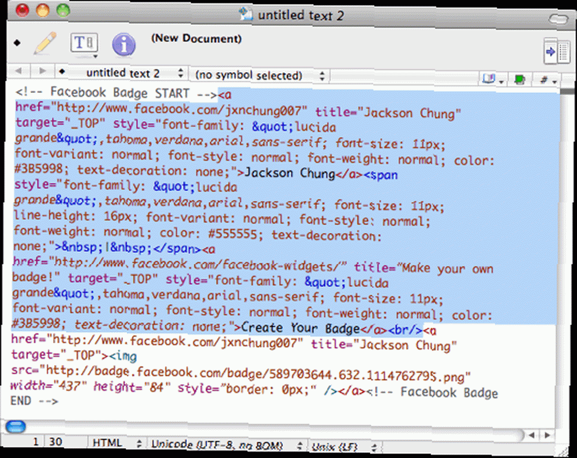Click the toolbar pill button in title bar

click(x=558, y=18)
